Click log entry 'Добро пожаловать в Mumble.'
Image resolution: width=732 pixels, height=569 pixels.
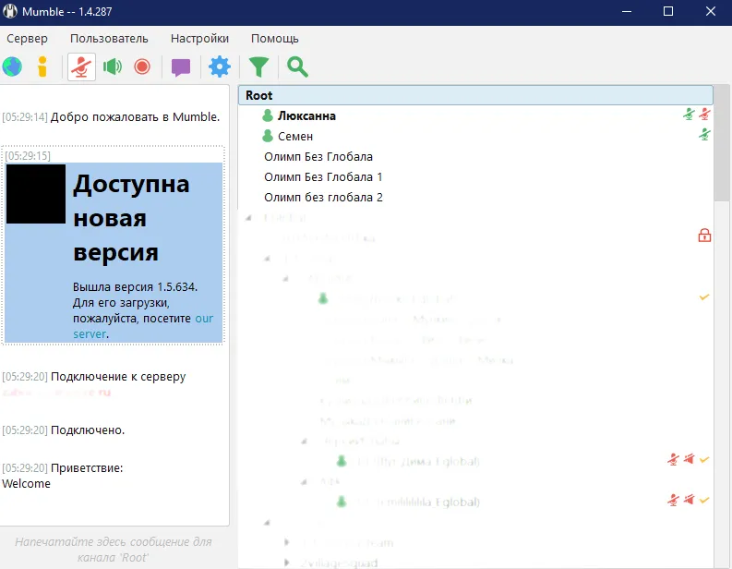pyautogui.click(x=135, y=116)
